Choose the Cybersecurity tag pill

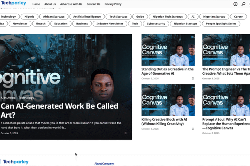tap(155, 24)
